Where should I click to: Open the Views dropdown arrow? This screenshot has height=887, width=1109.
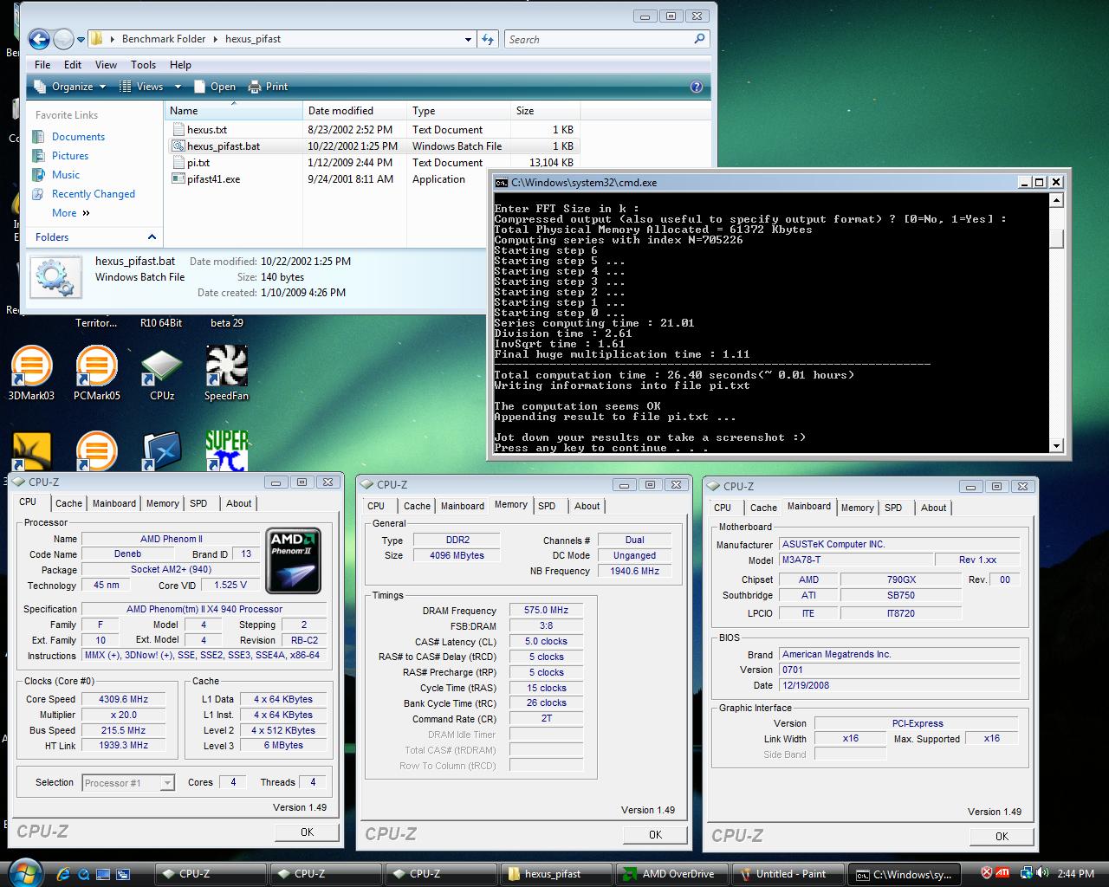pyautogui.click(x=178, y=87)
